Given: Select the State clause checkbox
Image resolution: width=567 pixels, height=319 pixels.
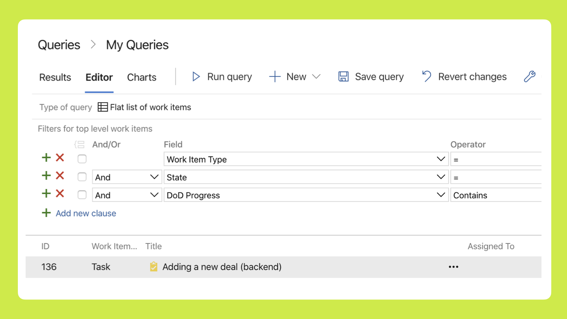Looking at the screenshot, I should 82,177.
